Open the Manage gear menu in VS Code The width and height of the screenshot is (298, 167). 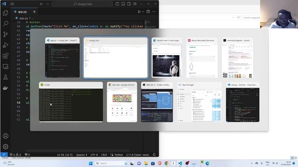pyautogui.click(x=6, y=147)
